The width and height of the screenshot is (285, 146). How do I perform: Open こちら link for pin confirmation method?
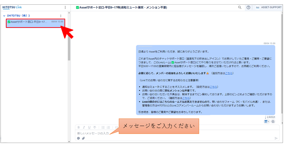pos(186,98)
